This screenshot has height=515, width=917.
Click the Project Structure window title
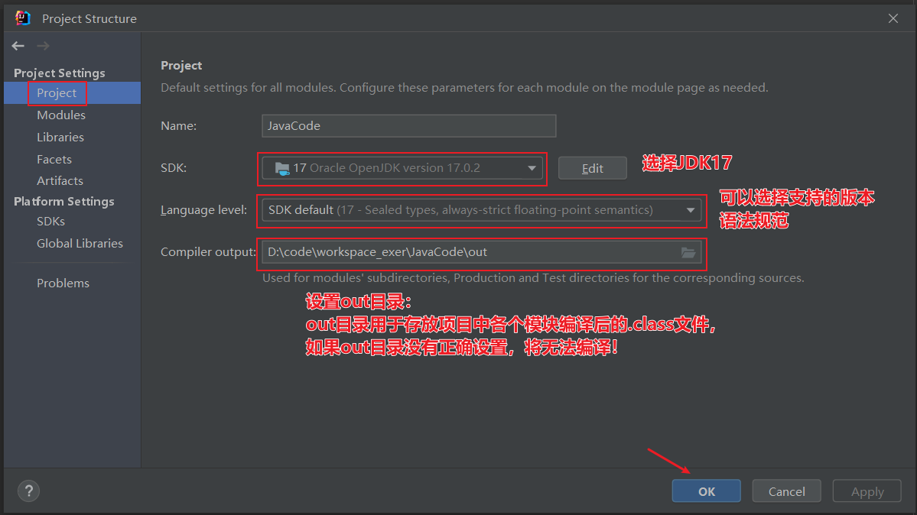click(x=89, y=18)
